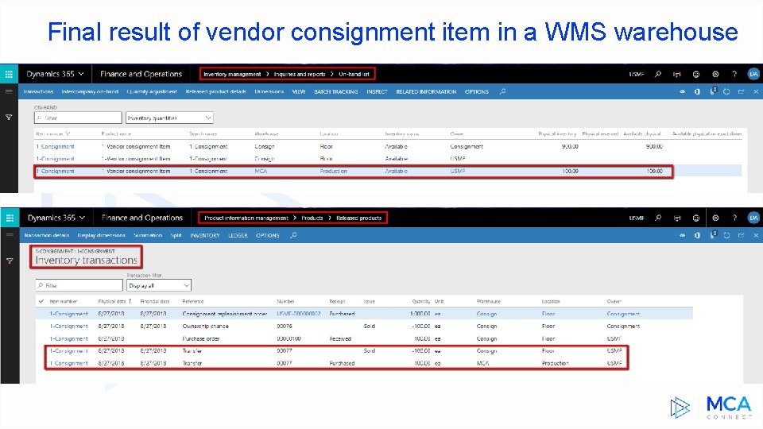Expand Dynamics 365 chevron in Inventory transactions window
The width and height of the screenshot is (763, 429).
[x=82, y=218]
